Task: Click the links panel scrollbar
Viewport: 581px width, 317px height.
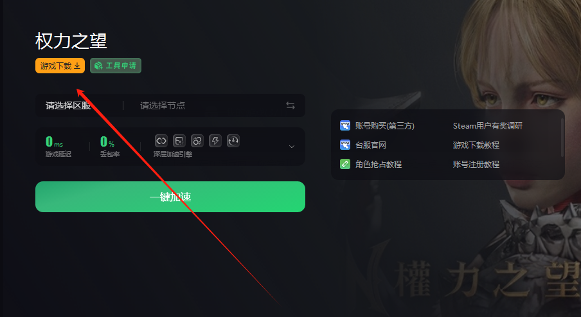Action: point(562,137)
